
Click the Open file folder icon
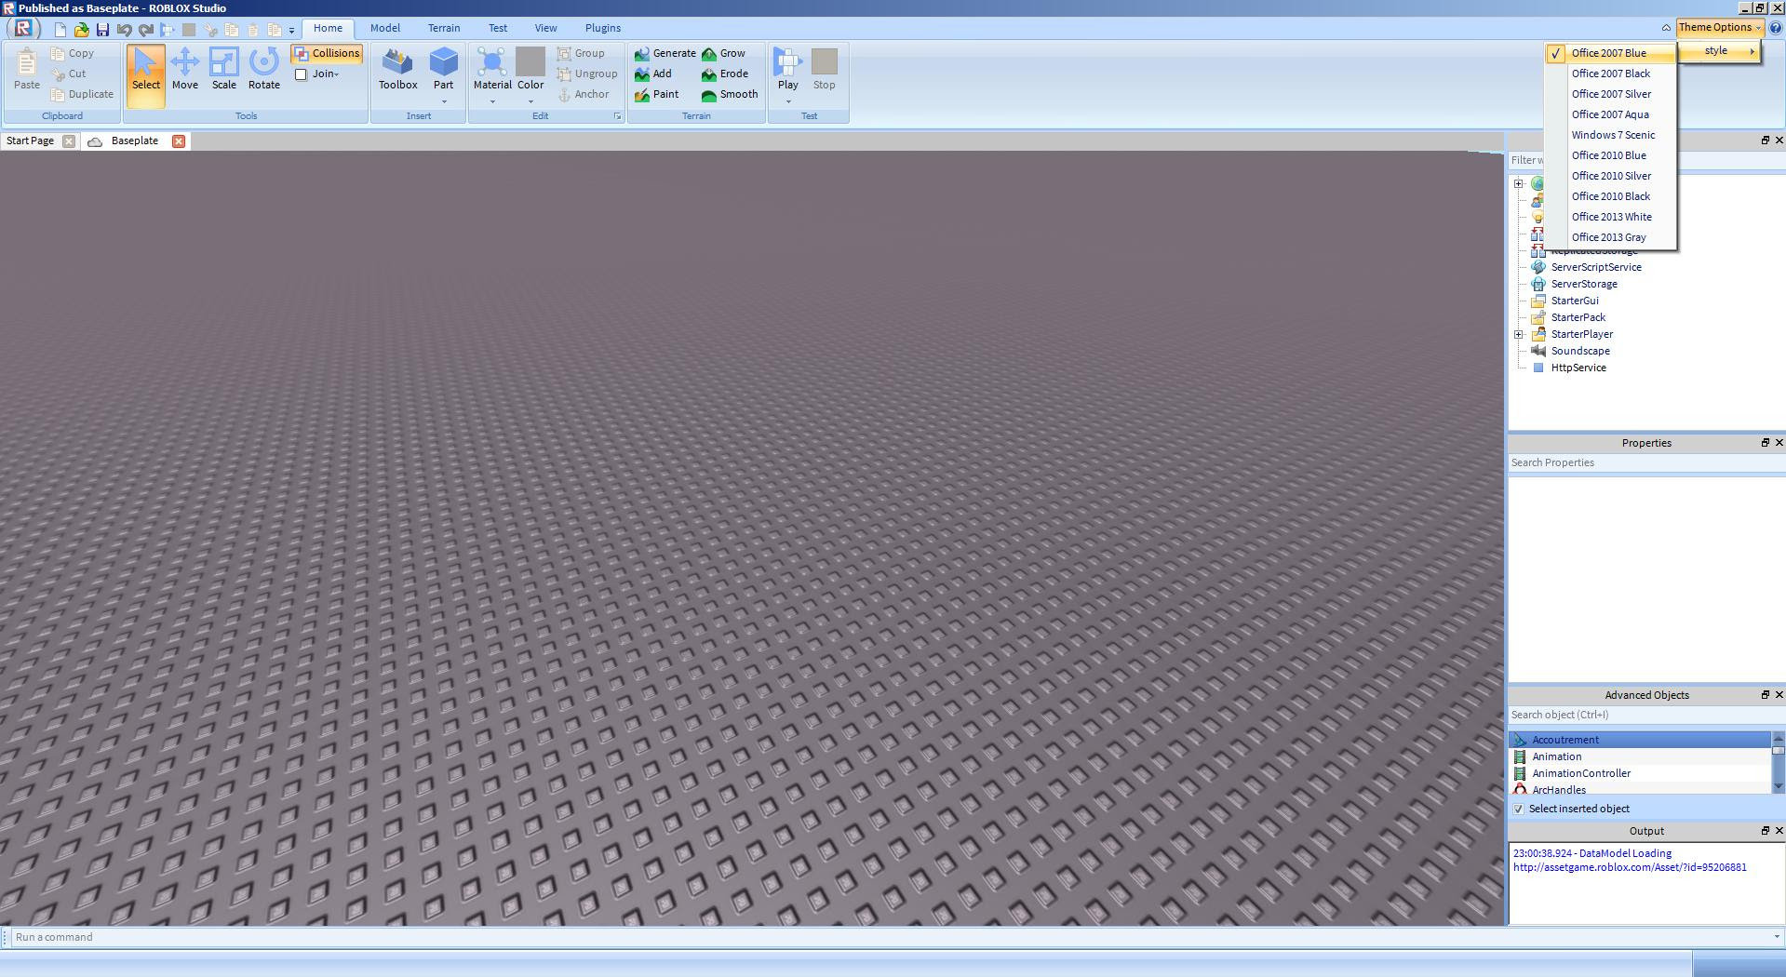(82, 30)
